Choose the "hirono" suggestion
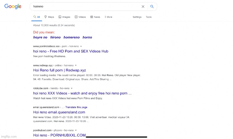233x139 pixels. click(x=55, y=37)
